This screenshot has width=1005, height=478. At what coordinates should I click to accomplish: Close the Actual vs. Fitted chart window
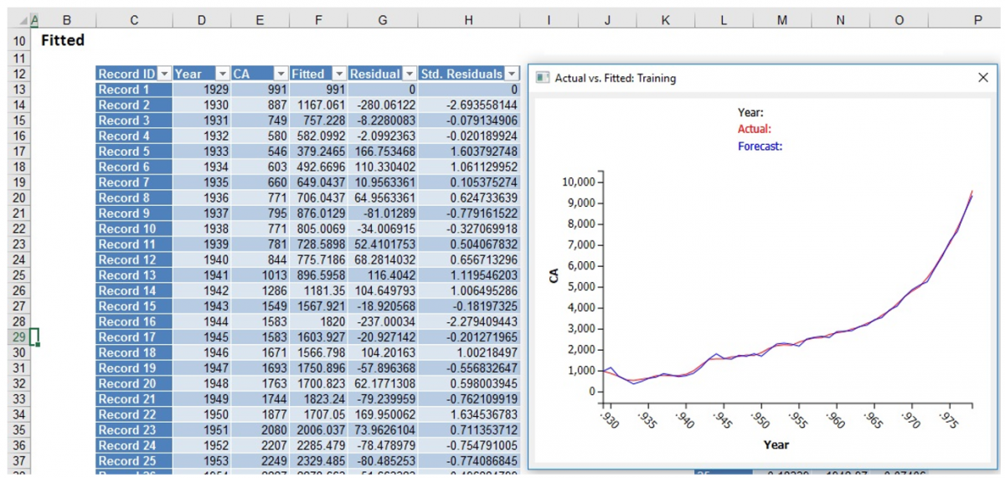pos(983,78)
